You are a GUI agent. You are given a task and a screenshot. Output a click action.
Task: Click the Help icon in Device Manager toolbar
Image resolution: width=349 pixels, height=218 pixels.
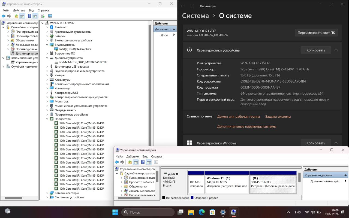point(29,16)
